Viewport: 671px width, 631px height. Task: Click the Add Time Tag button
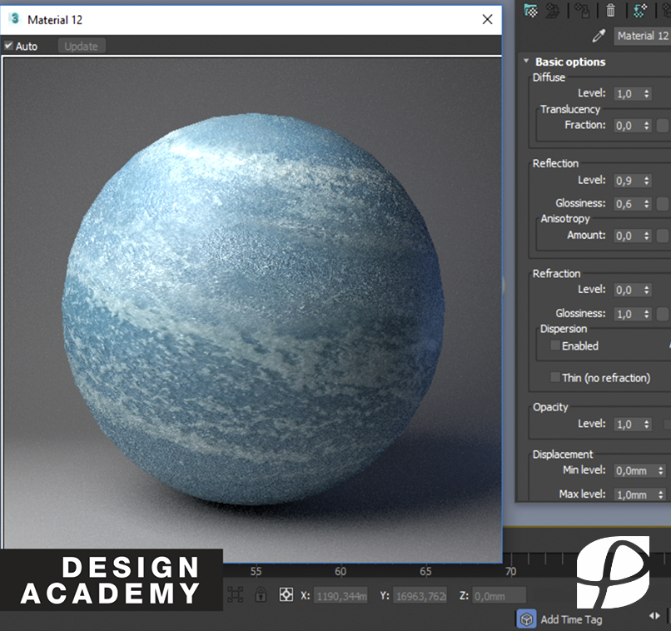click(x=560, y=619)
